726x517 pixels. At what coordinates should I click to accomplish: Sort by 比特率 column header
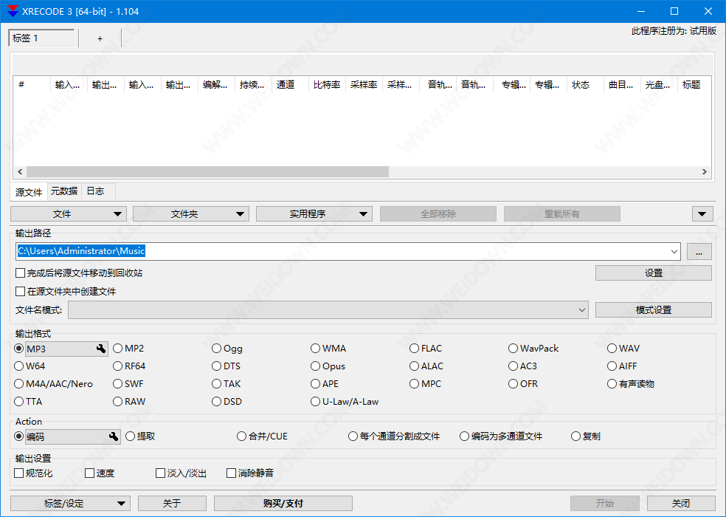(327, 85)
